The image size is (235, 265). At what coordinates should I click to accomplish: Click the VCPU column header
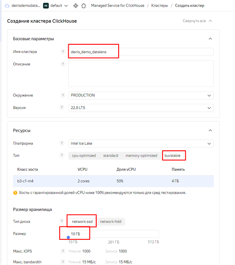coord(82,169)
